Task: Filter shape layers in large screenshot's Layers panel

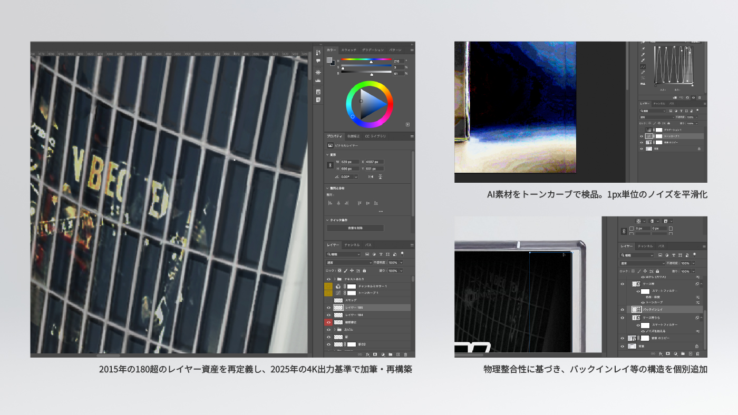Action: click(x=387, y=254)
